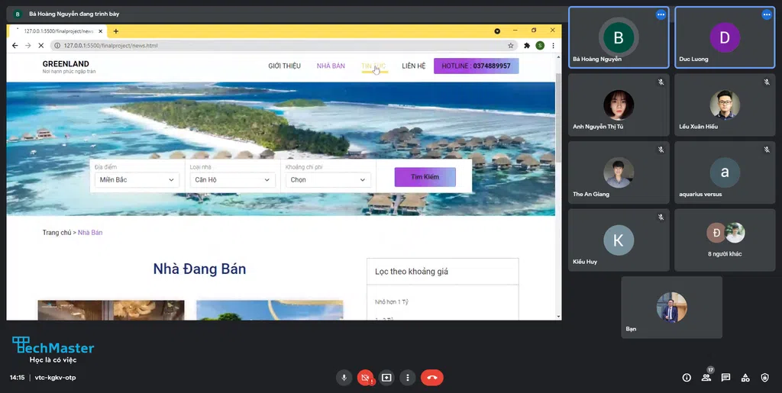Open the activities icon
This screenshot has height=393, width=782.
[745, 378]
